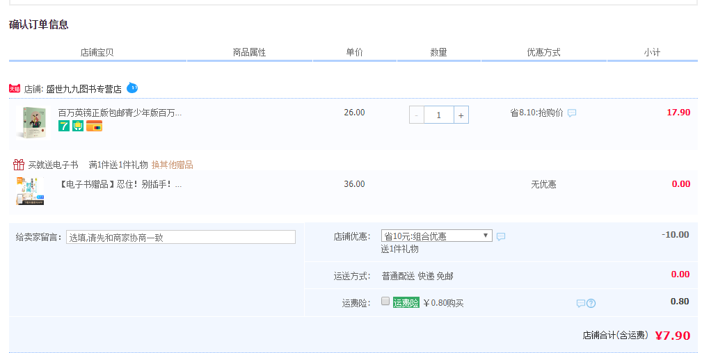This screenshot has height=353, width=702.
Task: Click the quantity input showing 1
Action: click(439, 115)
